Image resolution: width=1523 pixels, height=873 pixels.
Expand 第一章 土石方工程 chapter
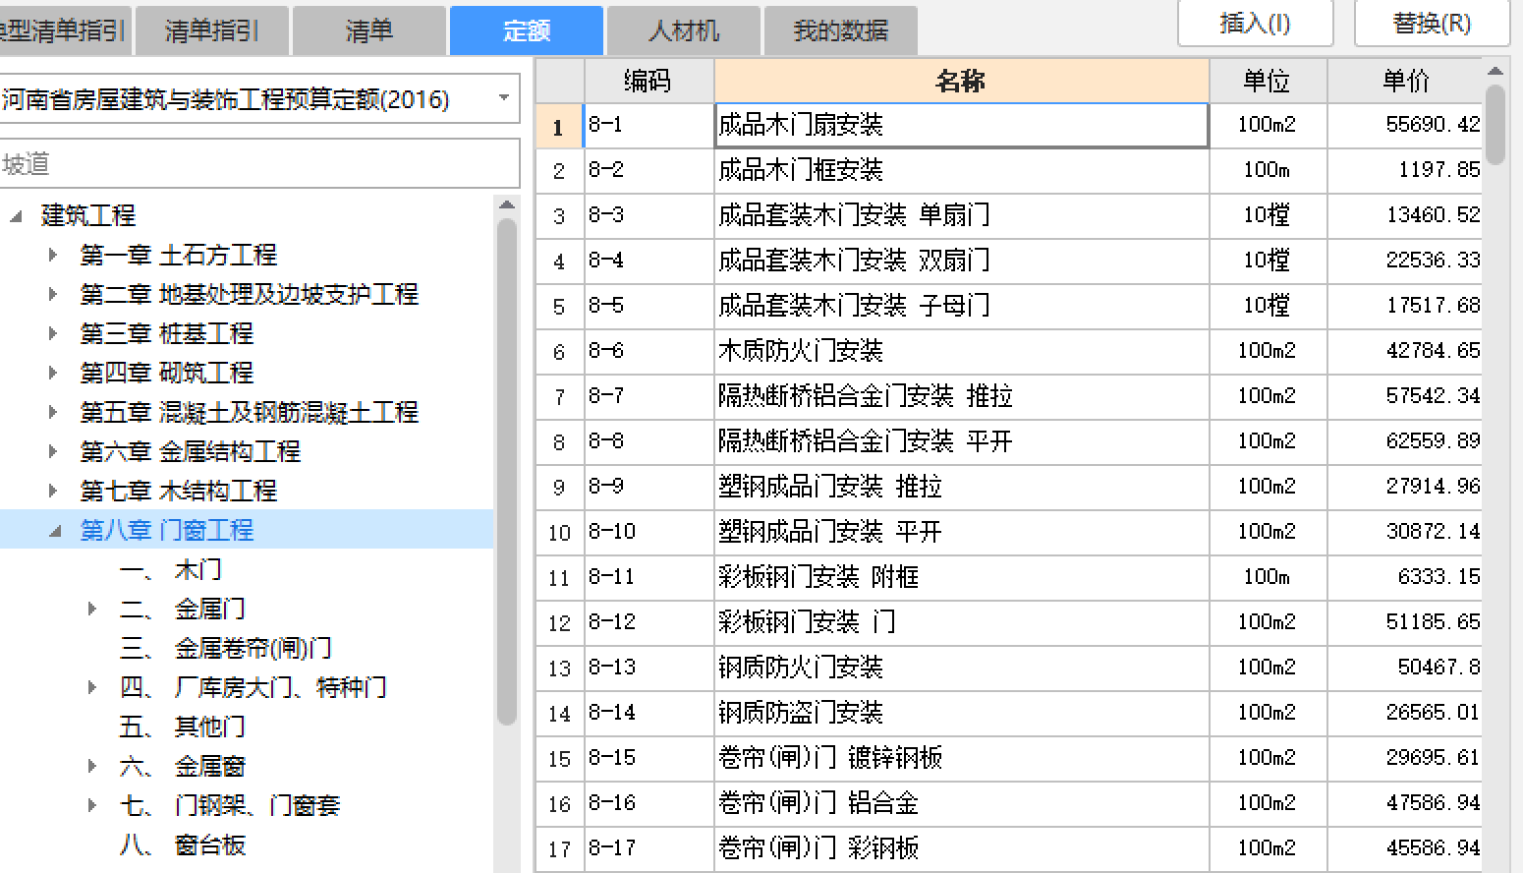click(54, 255)
